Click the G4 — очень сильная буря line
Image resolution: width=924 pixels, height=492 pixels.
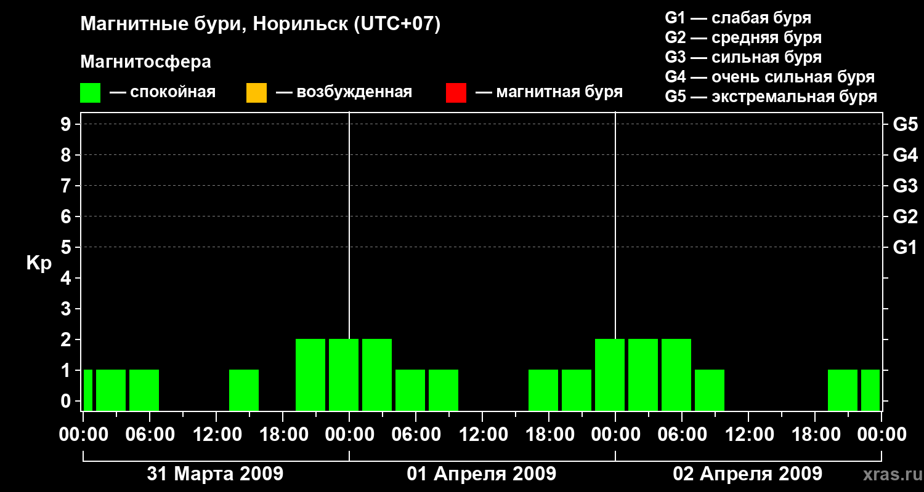pos(770,77)
